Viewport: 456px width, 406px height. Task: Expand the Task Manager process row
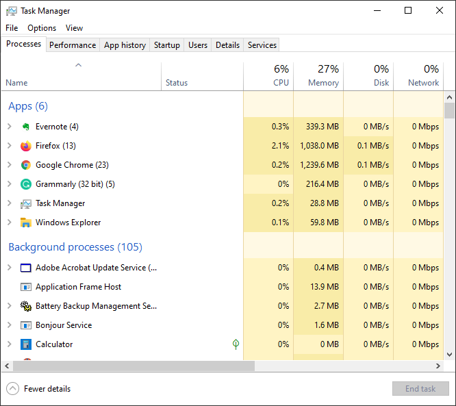10,203
